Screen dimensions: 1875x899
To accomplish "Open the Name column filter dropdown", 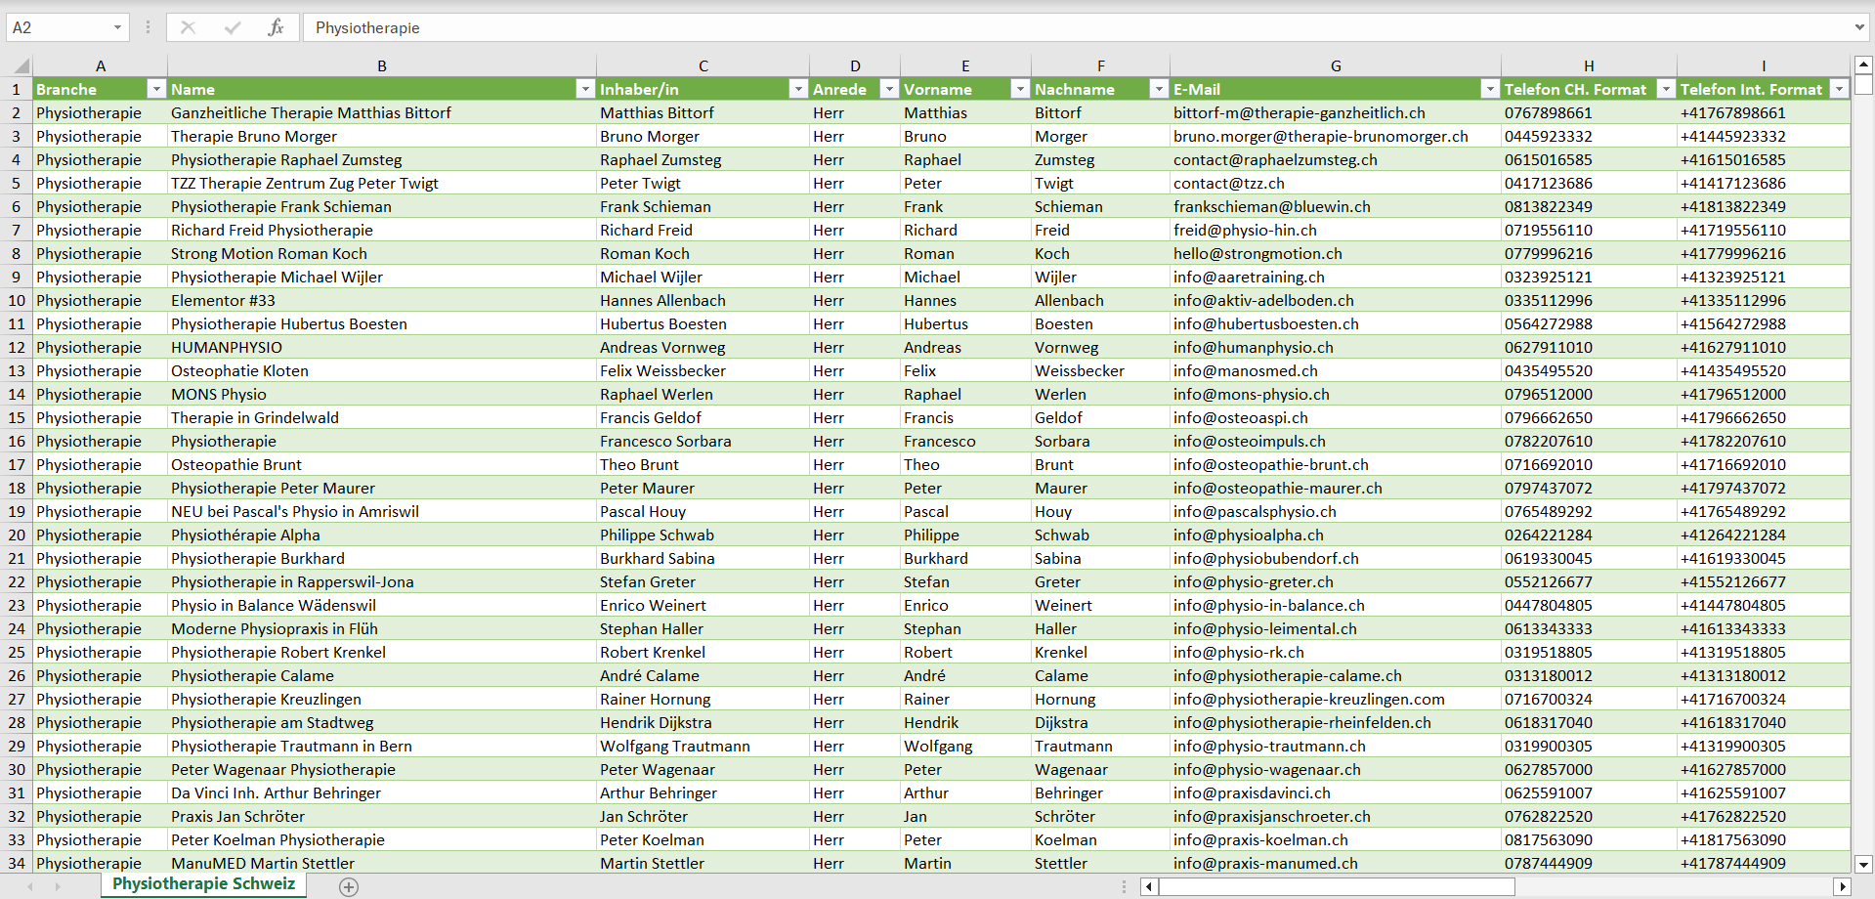I will coord(585,89).
